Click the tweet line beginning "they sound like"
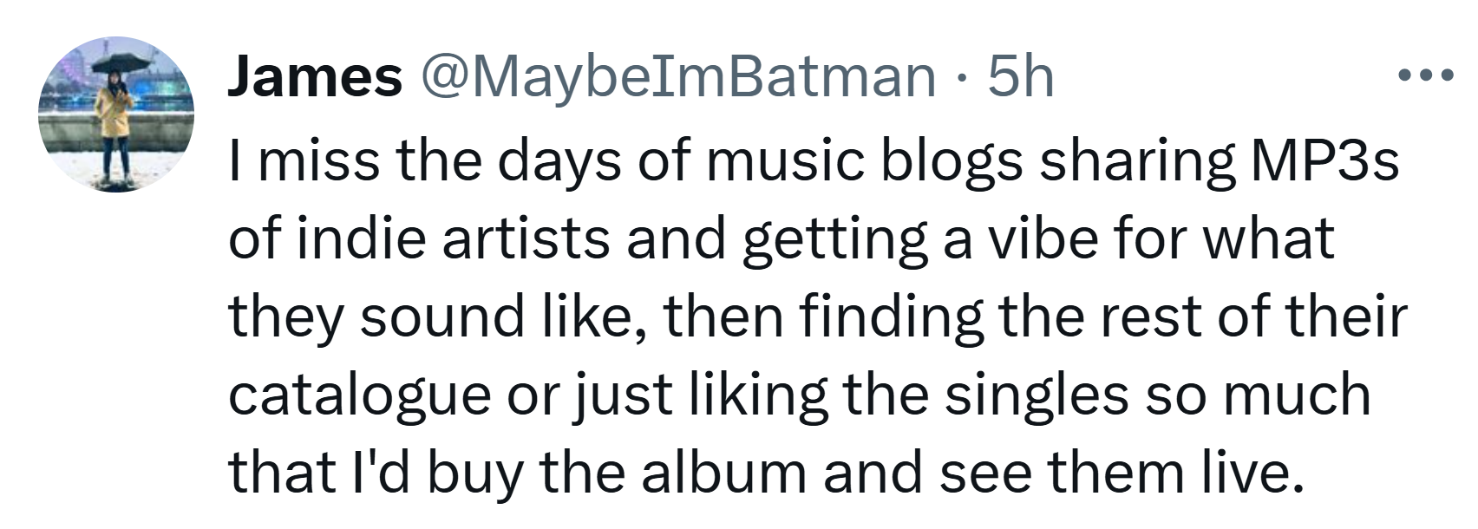The image size is (1478, 529). [x=817, y=317]
